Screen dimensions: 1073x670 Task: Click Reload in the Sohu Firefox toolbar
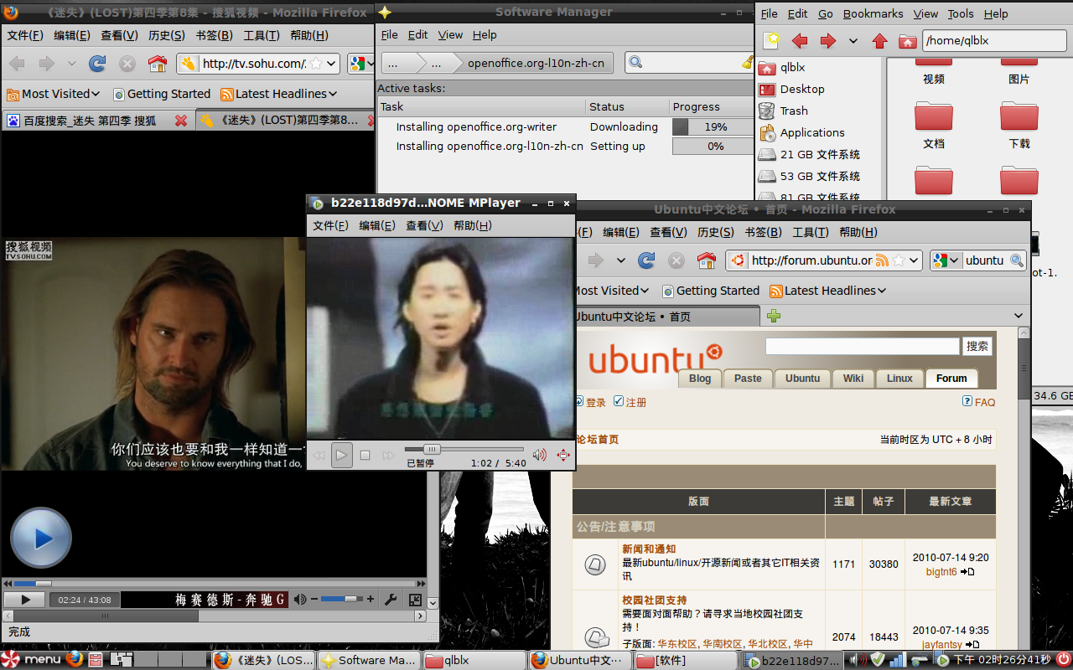97,64
